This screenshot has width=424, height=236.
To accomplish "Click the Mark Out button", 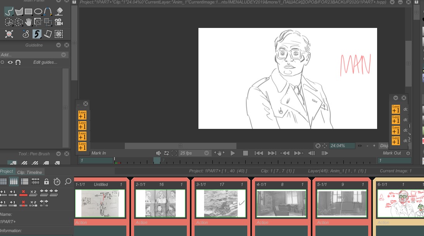I will pos(391,153).
